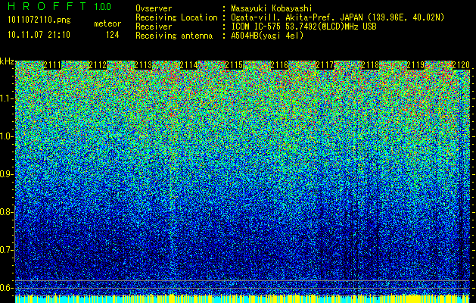Click the 0.8 frequency axis tick
476x303 pixels.
click(7, 212)
